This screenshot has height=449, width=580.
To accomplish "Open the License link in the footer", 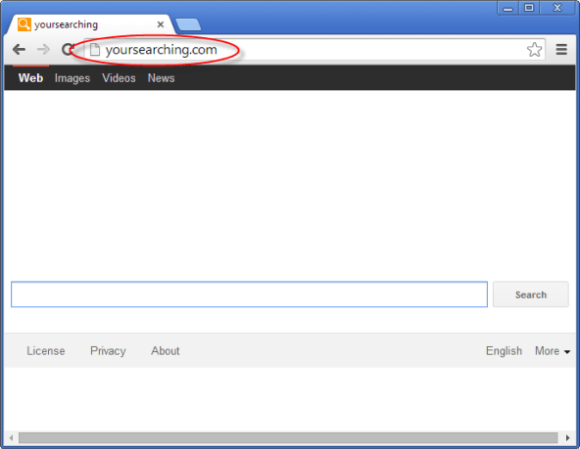I will point(46,351).
